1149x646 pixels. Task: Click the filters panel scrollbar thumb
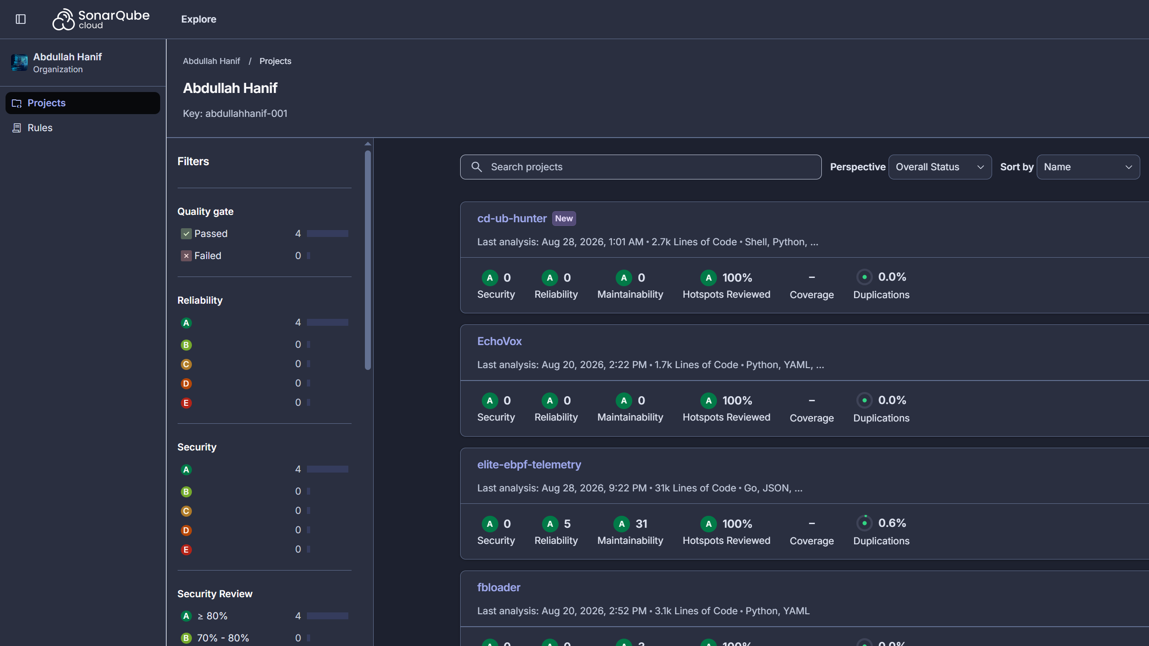point(368,260)
